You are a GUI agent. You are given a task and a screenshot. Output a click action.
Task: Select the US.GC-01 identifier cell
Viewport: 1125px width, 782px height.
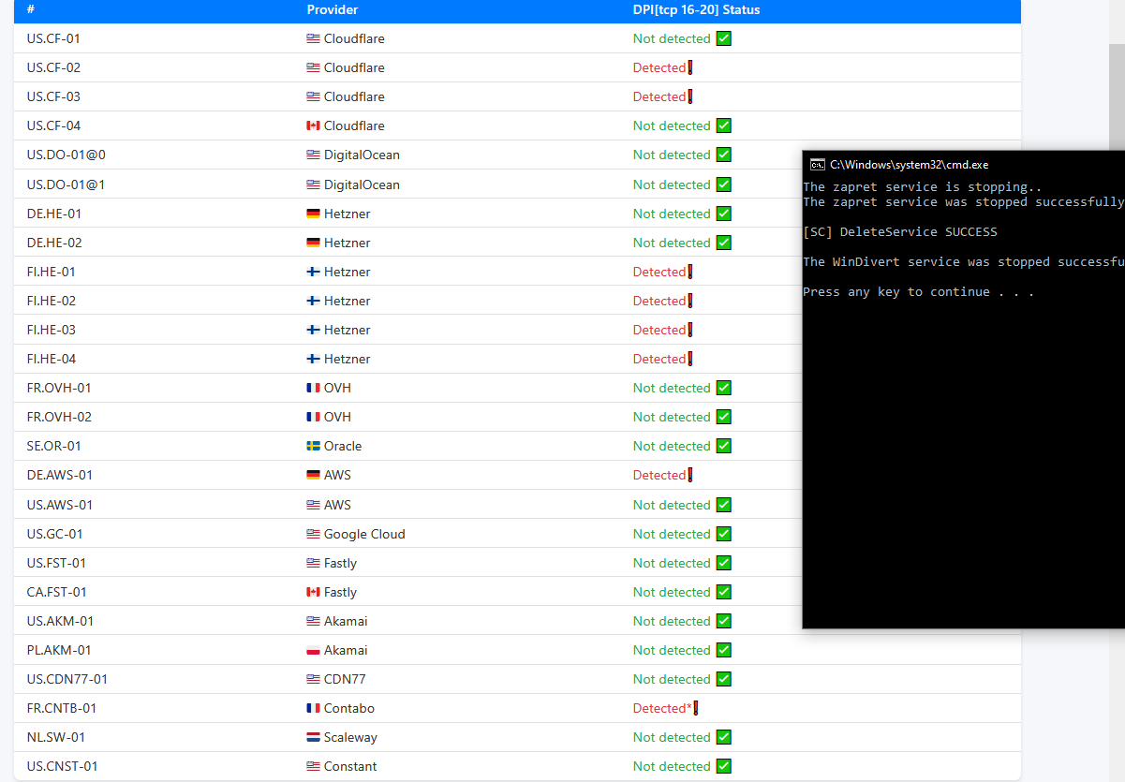click(x=54, y=534)
